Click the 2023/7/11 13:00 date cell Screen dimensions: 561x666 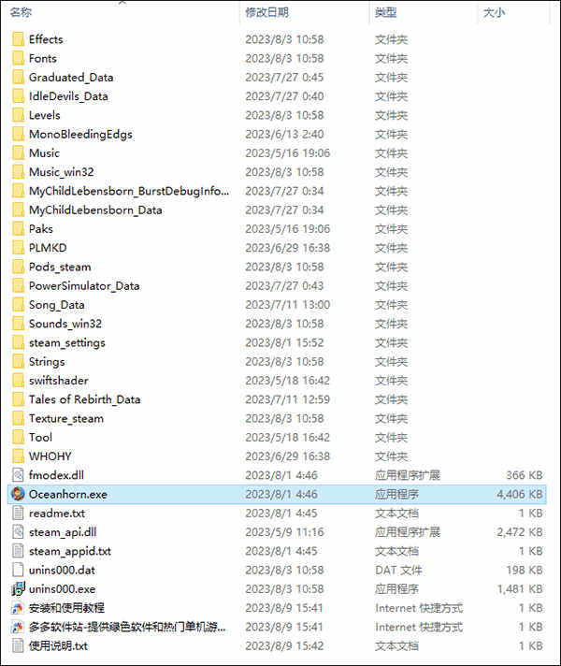click(x=287, y=305)
